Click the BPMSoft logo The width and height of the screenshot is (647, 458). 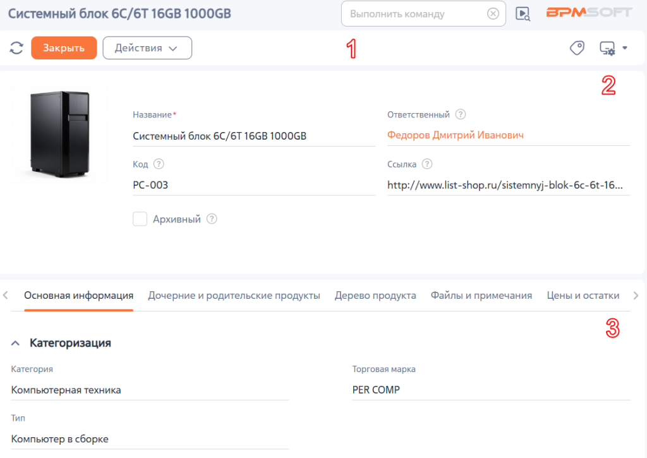(589, 13)
